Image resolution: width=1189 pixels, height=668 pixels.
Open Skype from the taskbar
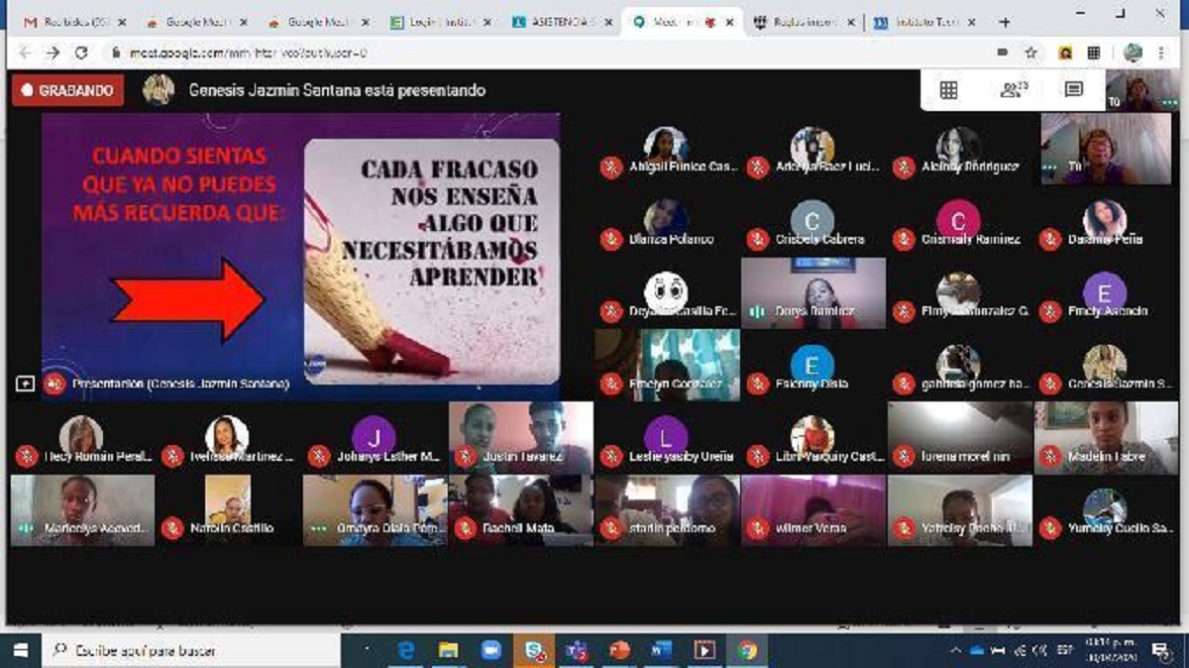534,650
